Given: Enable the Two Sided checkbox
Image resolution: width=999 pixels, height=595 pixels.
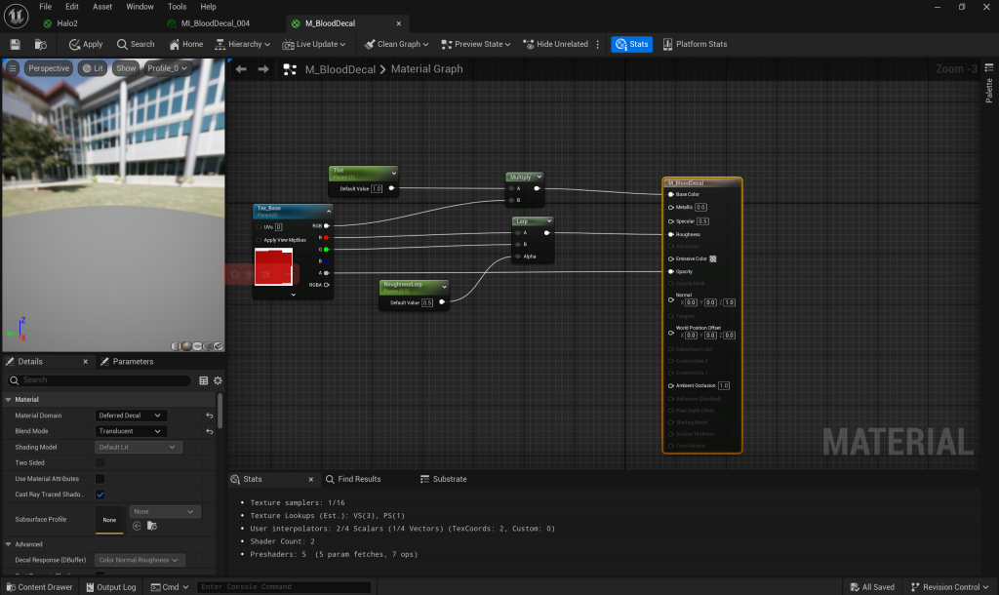Looking at the screenshot, I should (100, 463).
